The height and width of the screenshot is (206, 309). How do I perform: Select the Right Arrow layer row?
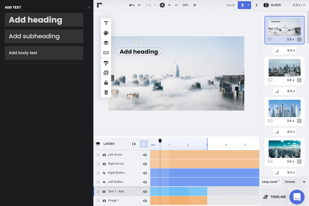pyautogui.click(x=122, y=164)
